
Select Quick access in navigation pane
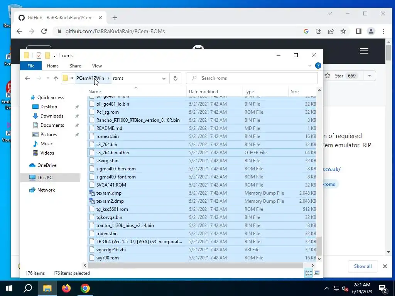point(51,98)
